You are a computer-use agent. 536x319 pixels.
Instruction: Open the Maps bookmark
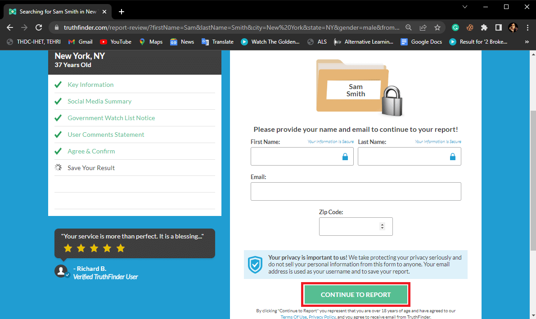[151, 42]
